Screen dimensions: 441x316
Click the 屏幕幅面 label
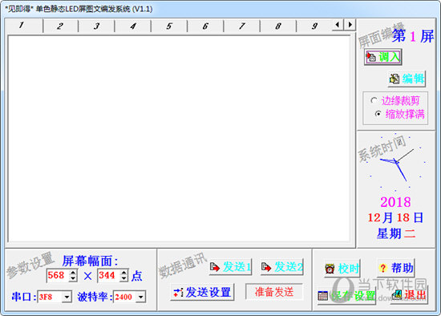(90, 261)
